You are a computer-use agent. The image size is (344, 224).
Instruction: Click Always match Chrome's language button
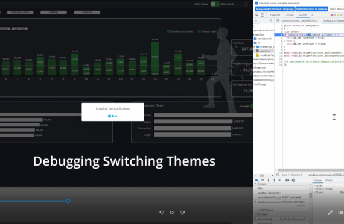pyautogui.click(x=275, y=9)
